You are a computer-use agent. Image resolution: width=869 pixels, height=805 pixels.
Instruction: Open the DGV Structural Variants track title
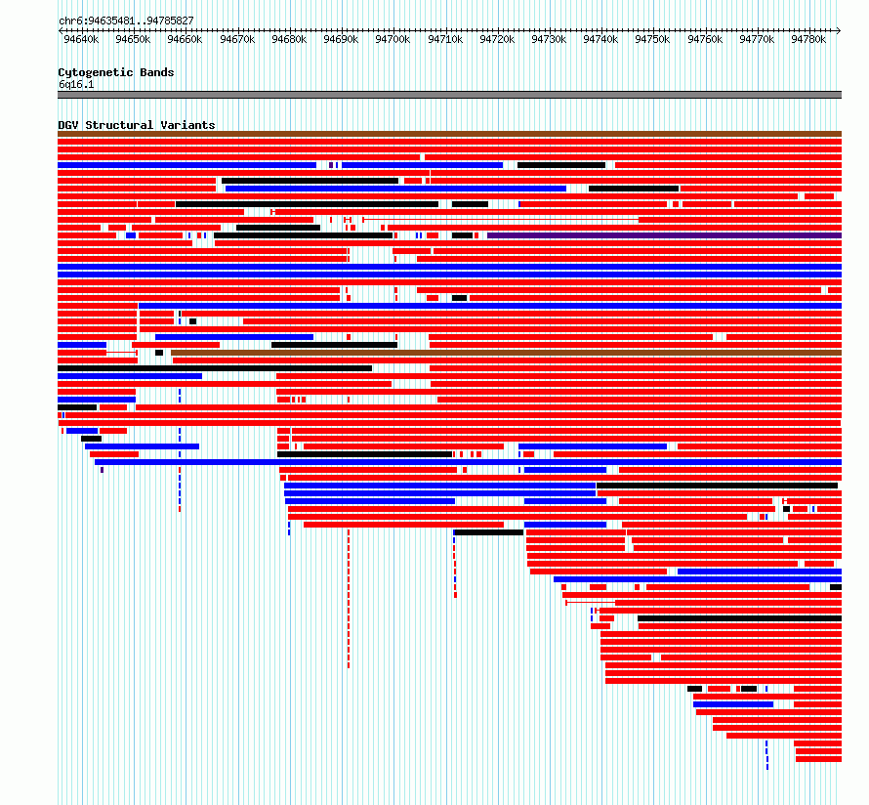coord(137,125)
